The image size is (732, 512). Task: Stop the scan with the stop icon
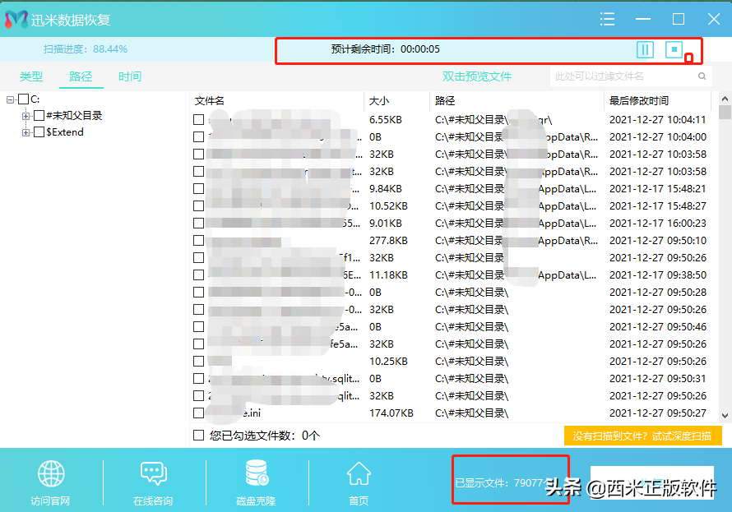tap(674, 49)
